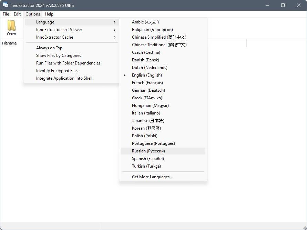Toggle Always on Top option
The image size is (307, 230).
coord(72,48)
